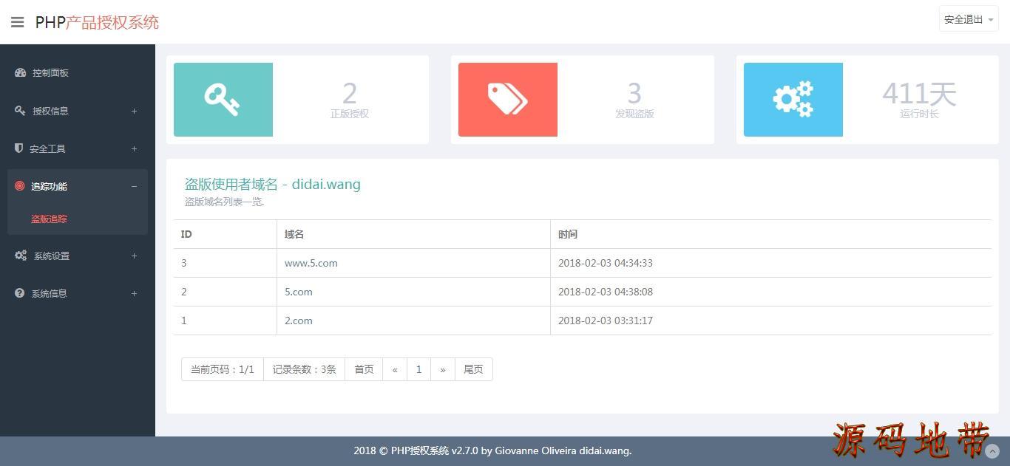Toggle the hamburger sidebar menu icon
Viewport: 1010px width, 466px height.
click(17, 22)
